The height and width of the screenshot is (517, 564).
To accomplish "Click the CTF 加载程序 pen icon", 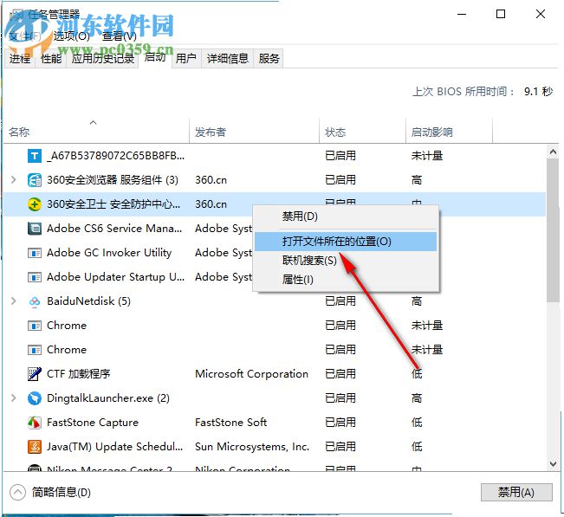I will click(35, 374).
